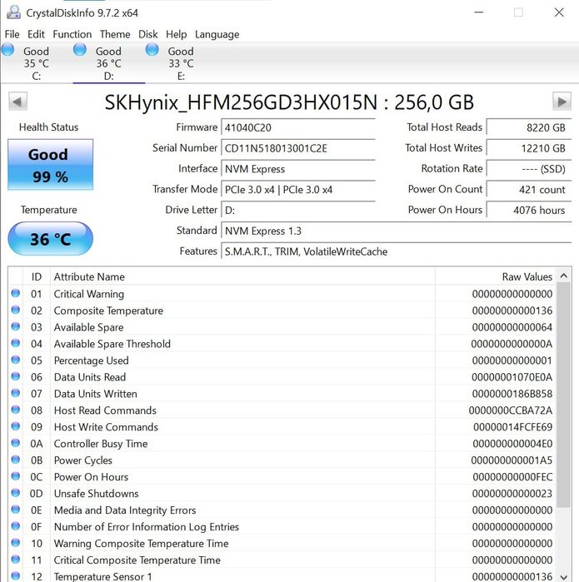Click the Serial Number field
The width and height of the screenshot is (579, 582).
pyautogui.click(x=298, y=148)
